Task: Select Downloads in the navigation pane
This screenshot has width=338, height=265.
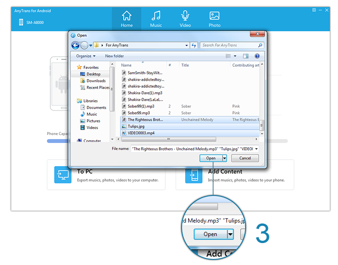Action: point(93,81)
